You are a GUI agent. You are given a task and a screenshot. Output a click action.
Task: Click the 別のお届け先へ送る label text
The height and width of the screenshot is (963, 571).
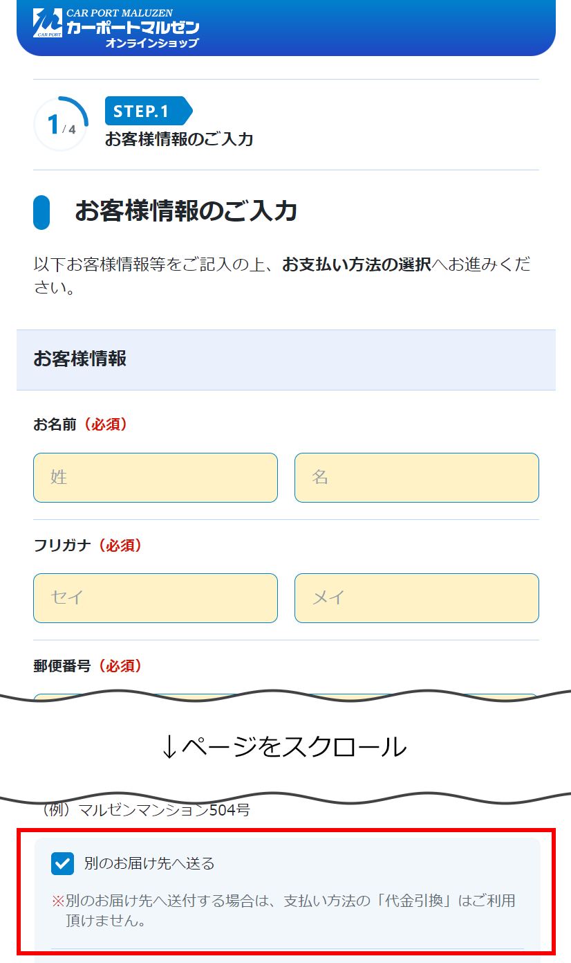pyautogui.click(x=149, y=863)
